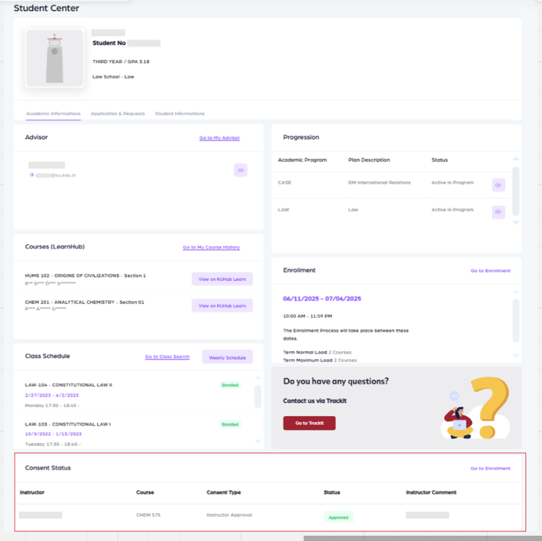This screenshot has width=542, height=541.
Task: Click the eye icon in the Advisor panel
Action: pyautogui.click(x=241, y=170)
